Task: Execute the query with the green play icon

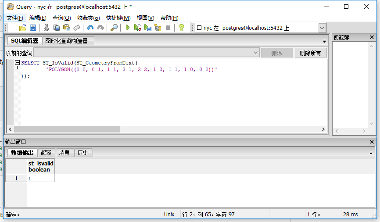Action: click(x=128, y=28)
